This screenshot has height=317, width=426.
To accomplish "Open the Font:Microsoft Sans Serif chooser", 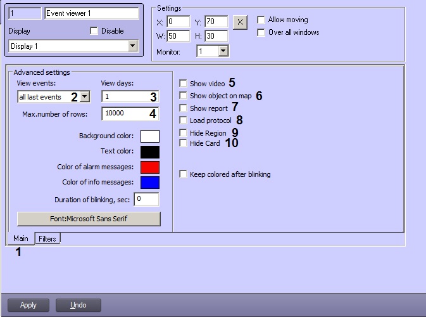I will 89,219.
